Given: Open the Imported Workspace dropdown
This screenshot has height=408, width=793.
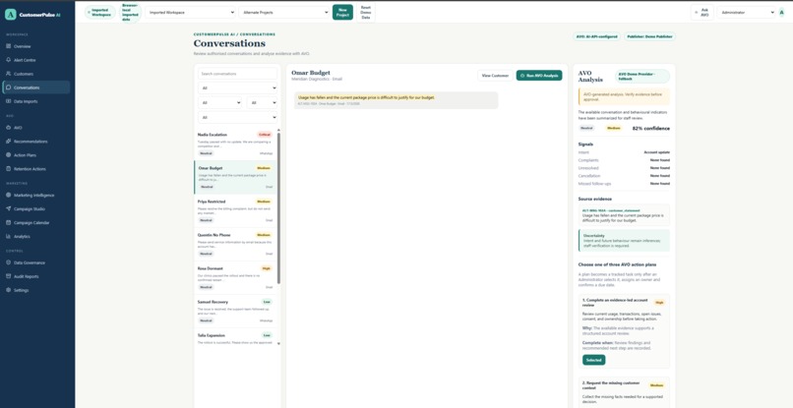Looking at the screenshot, I should point(191,12).
